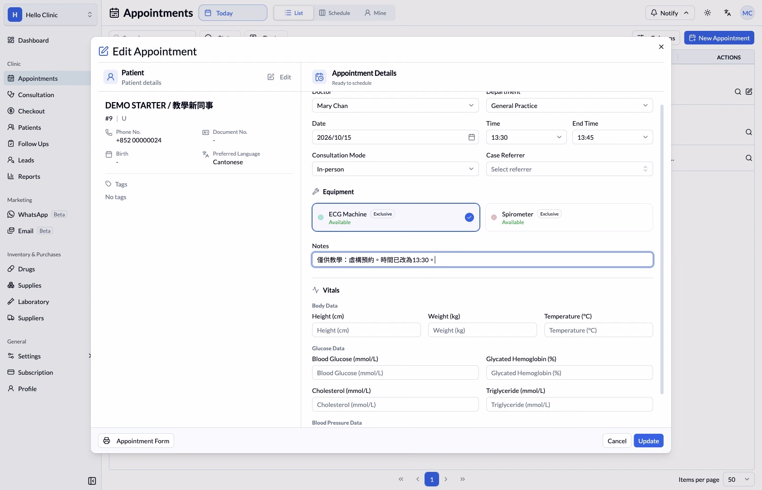This screenshot has height=490, width=762.
Task: Click the Email icon in the sidebar
Action: (11, 230)
